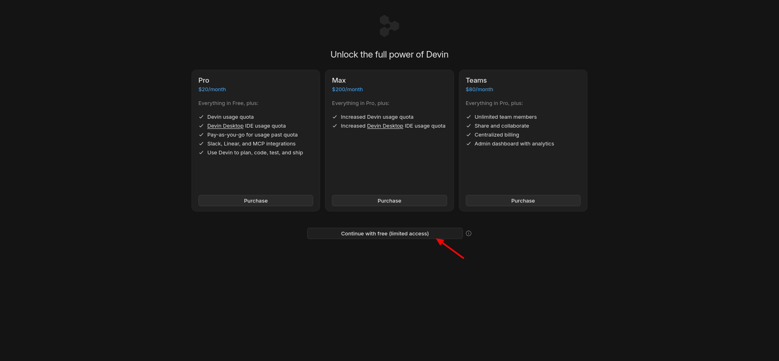Click 'Everything in Pro, plus:' in the Max card
Image resolution: width=779 pixels, height=361 pixels.
tap(361, 103)
